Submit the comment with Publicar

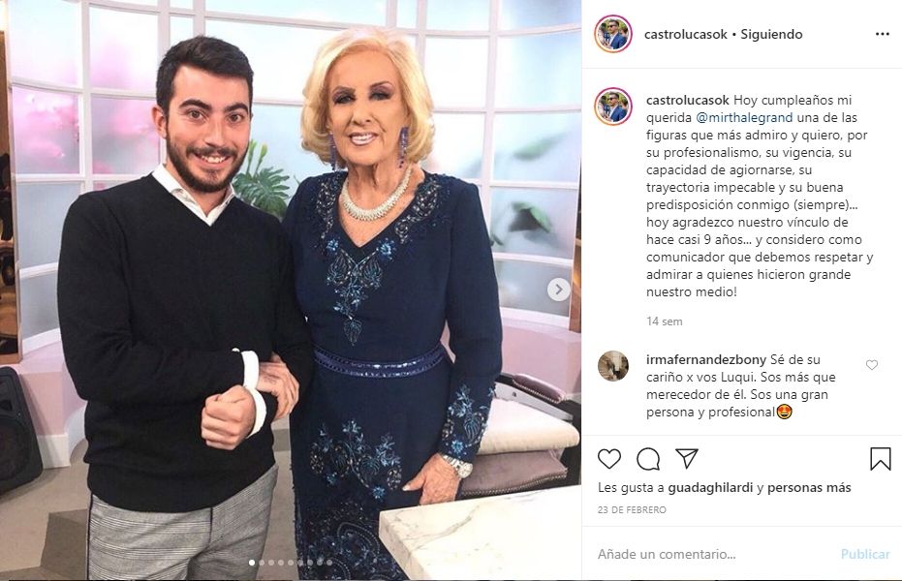(x=865, y=554)
